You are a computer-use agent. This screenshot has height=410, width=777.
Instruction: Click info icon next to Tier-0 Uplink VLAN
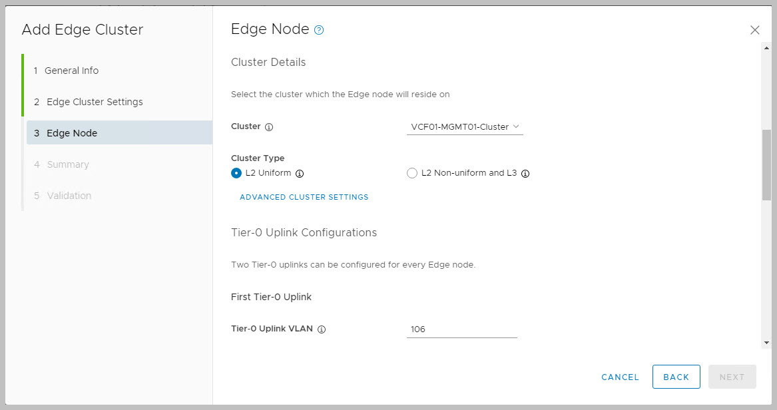click(322, 329)
